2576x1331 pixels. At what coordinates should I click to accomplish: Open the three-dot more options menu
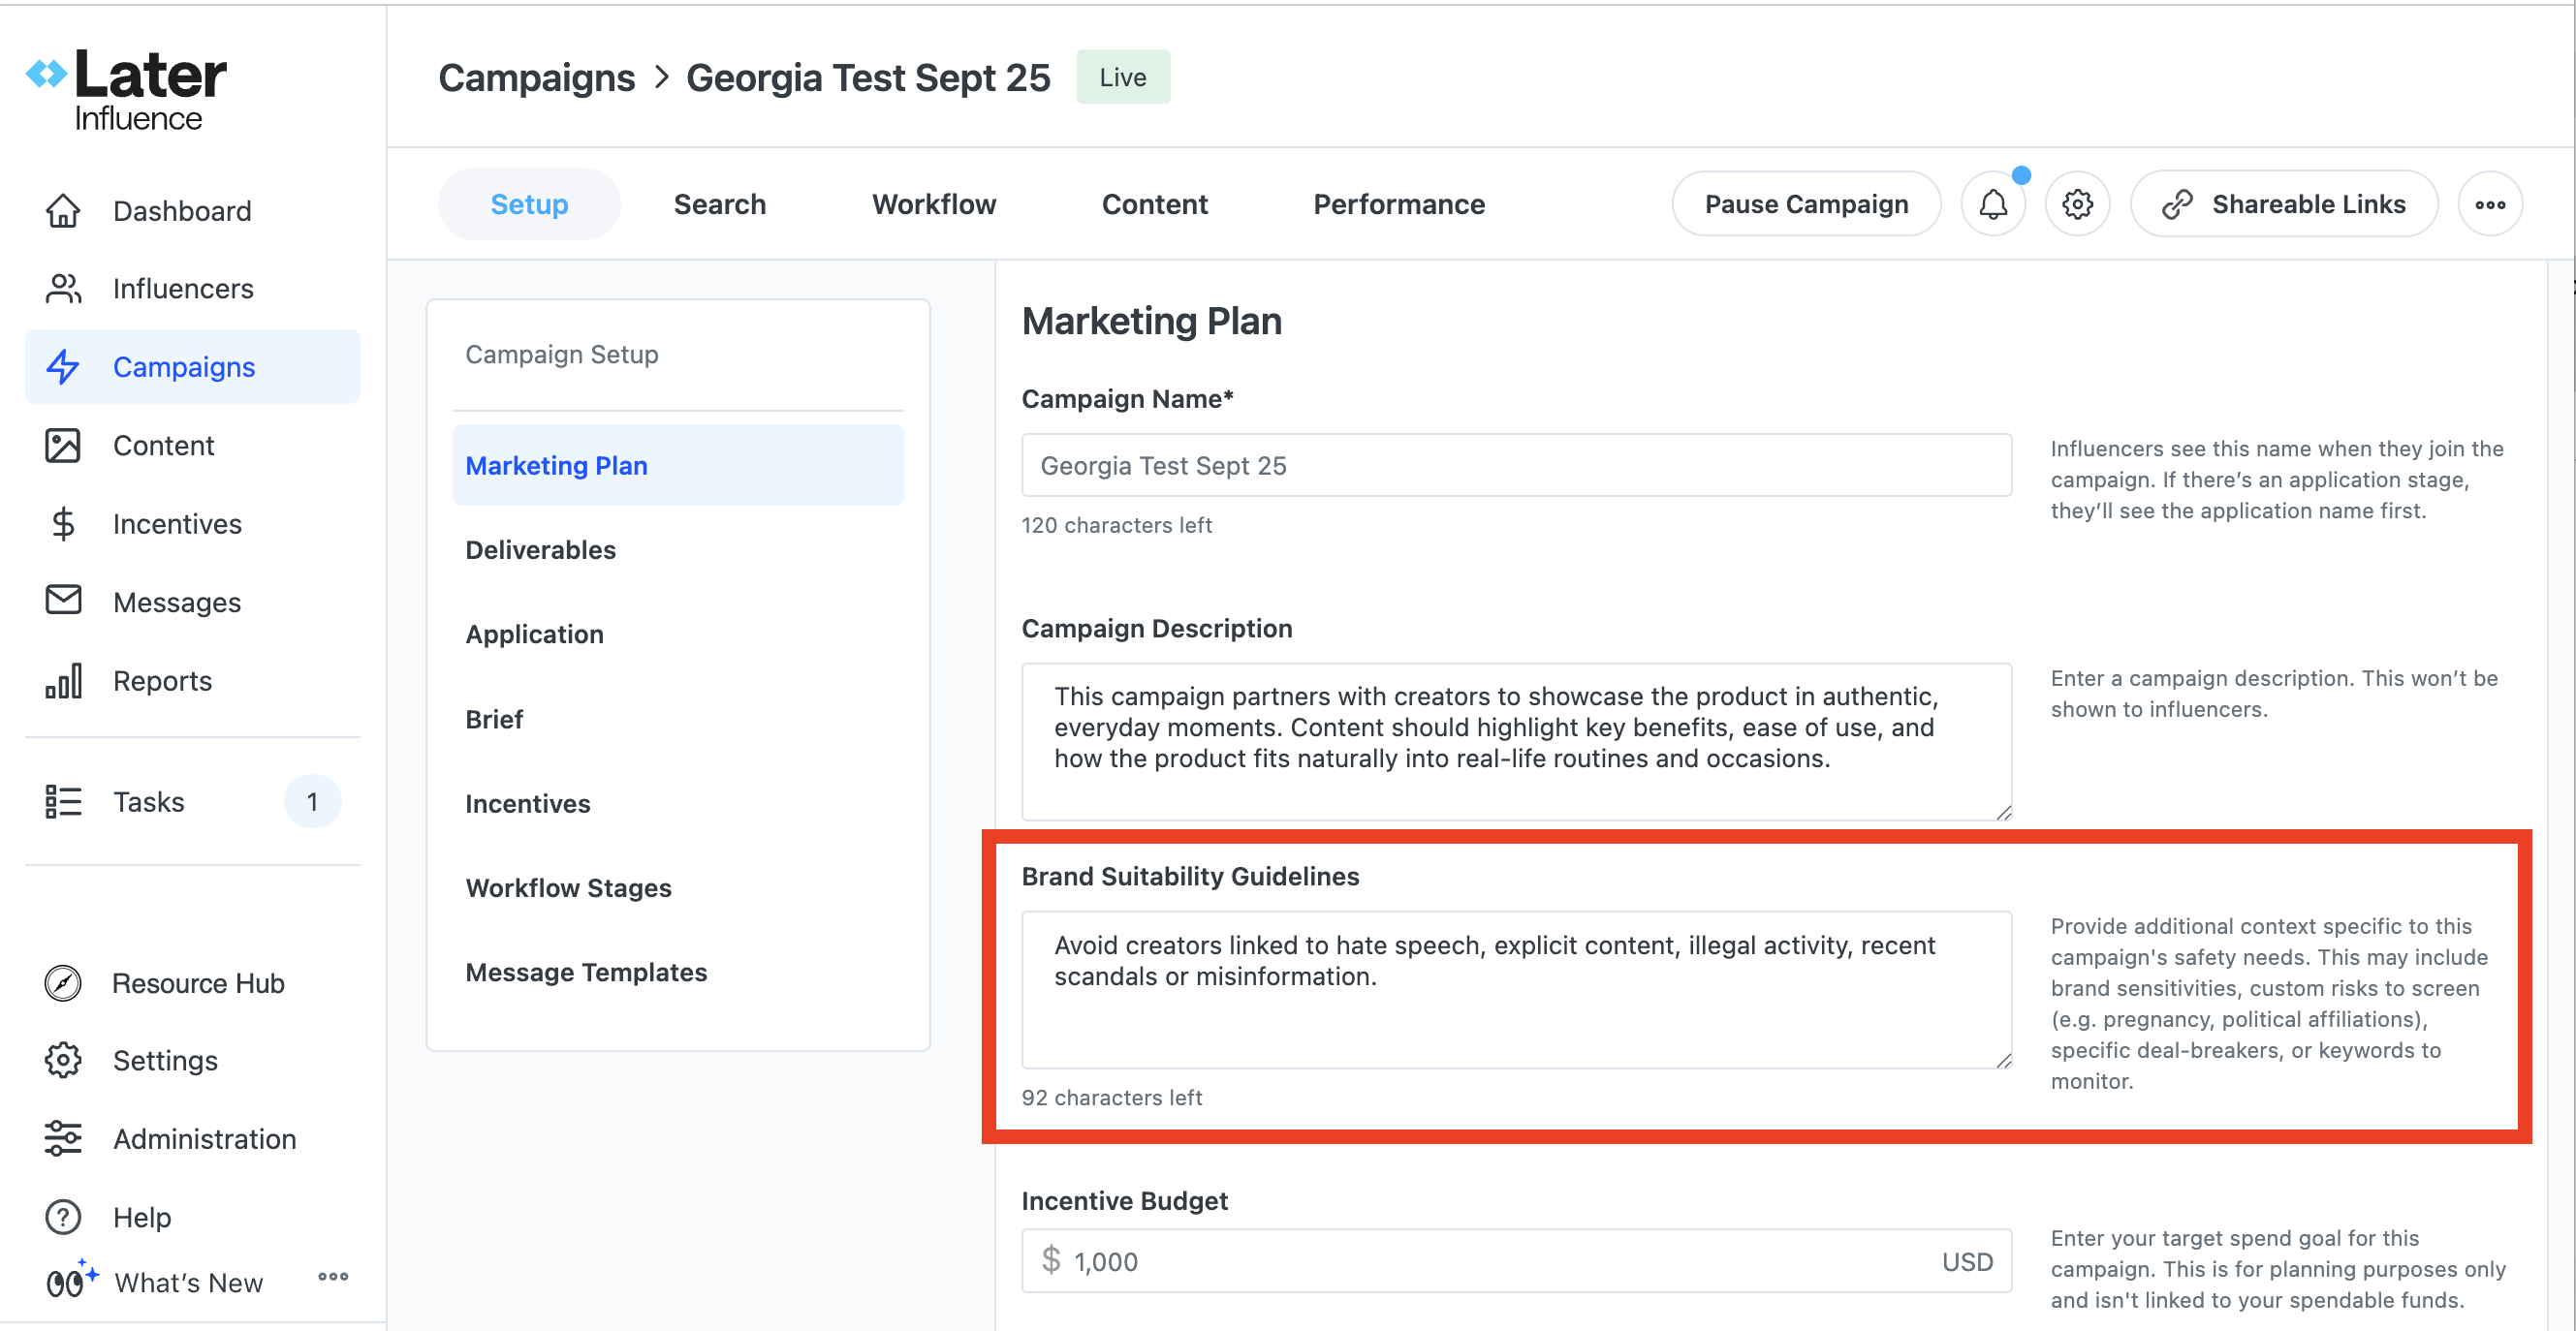pos(2489,203)
